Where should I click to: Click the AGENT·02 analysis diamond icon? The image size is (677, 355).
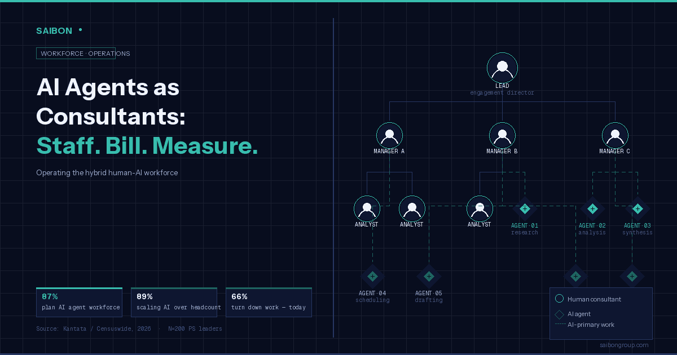pyautogui.click(x=592, y=208)
